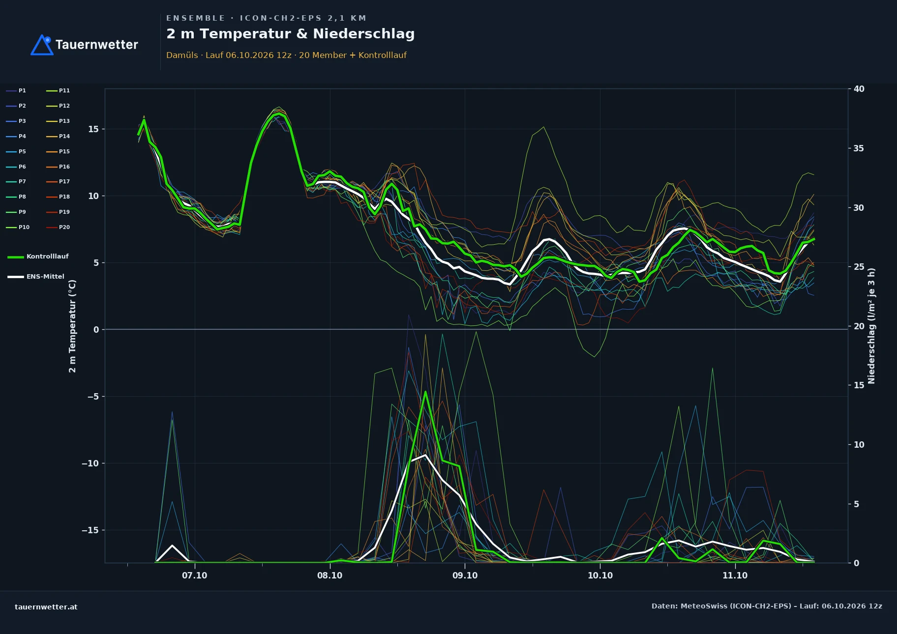The height and width of the screenshot is (634, 897).
Task: Select the P10 legend entry
Action: pos(18,227)
